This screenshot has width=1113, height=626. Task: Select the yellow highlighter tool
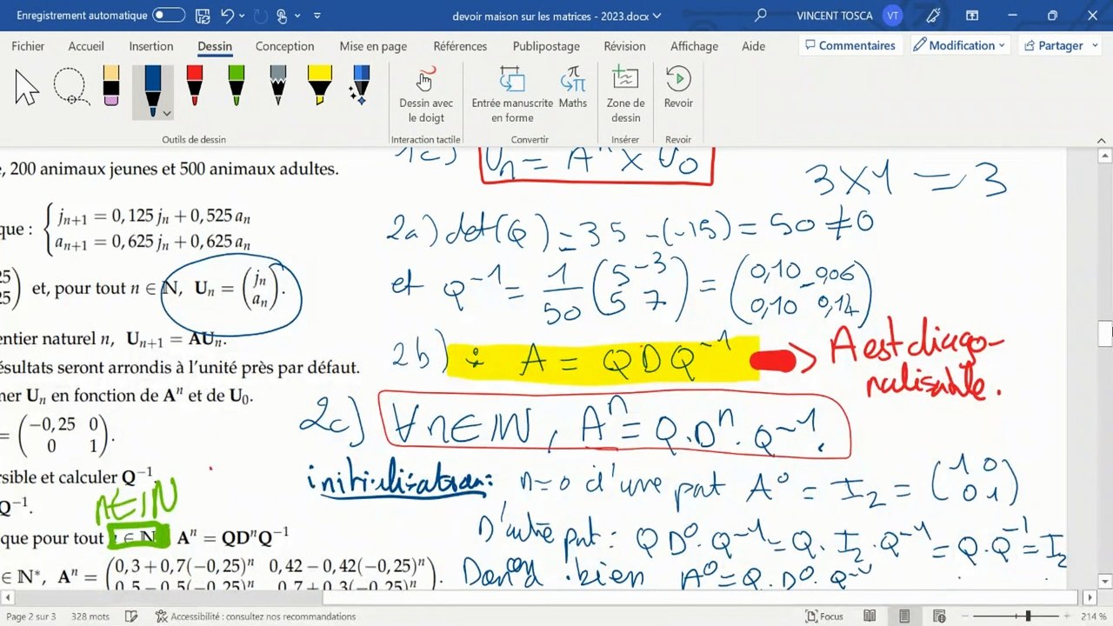pyautogui.click(x=319, y=87)
